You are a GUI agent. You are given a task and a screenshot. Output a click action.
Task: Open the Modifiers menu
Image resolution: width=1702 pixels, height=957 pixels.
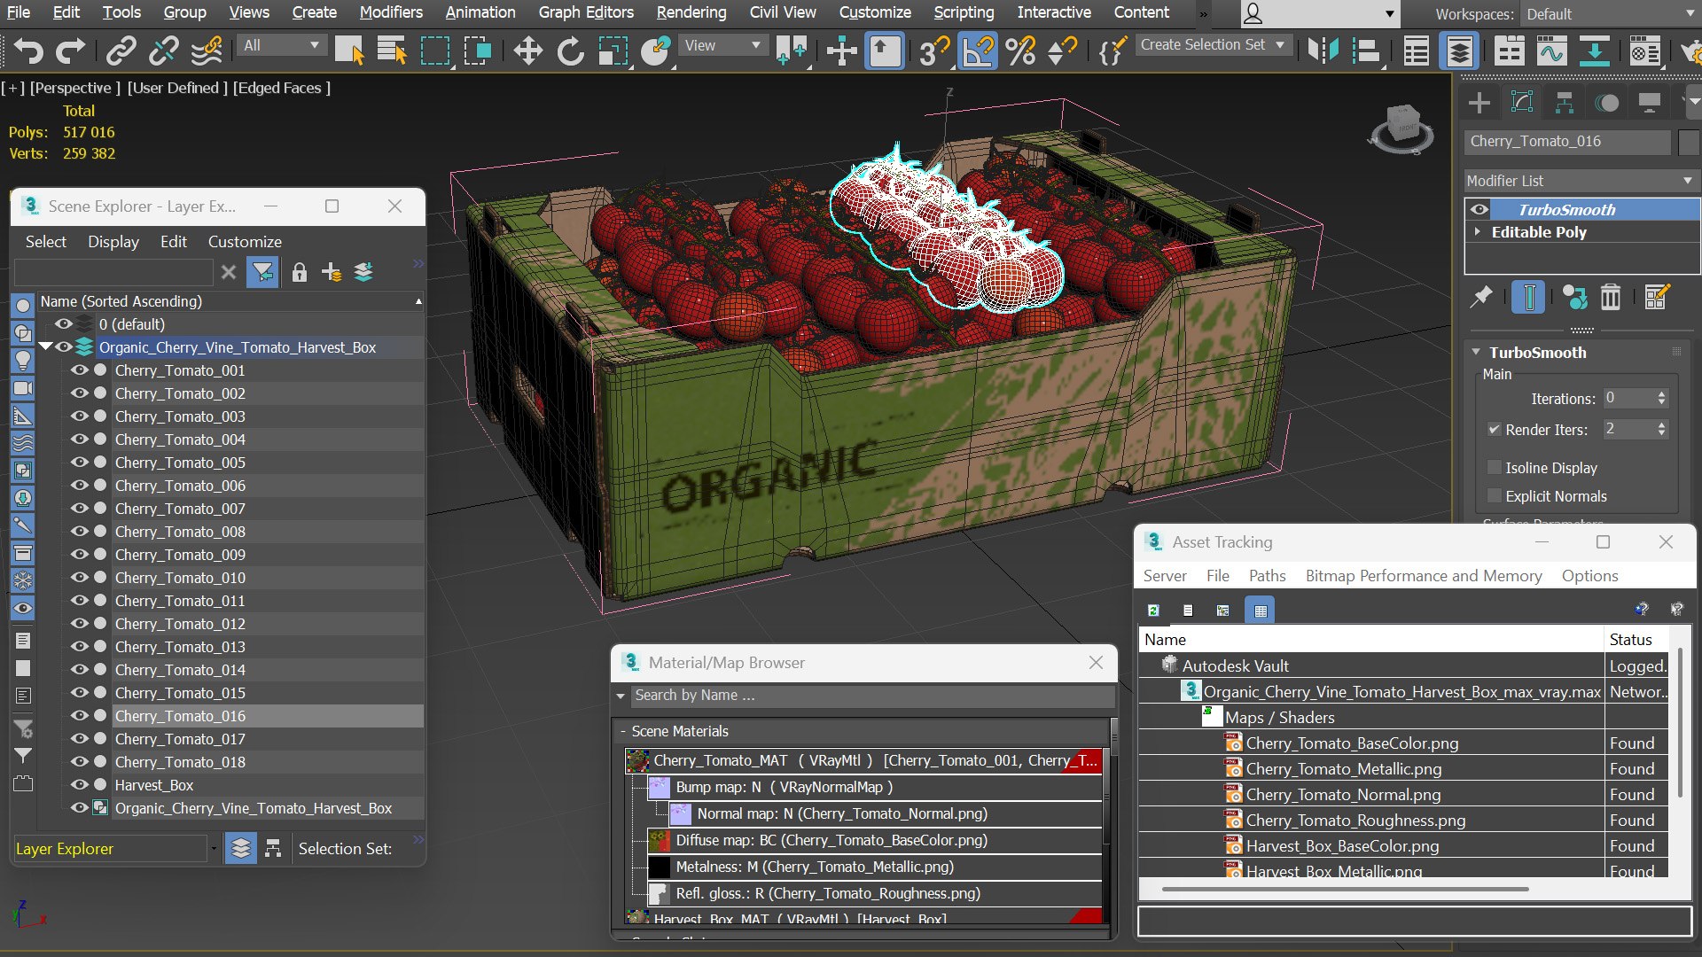390,12
